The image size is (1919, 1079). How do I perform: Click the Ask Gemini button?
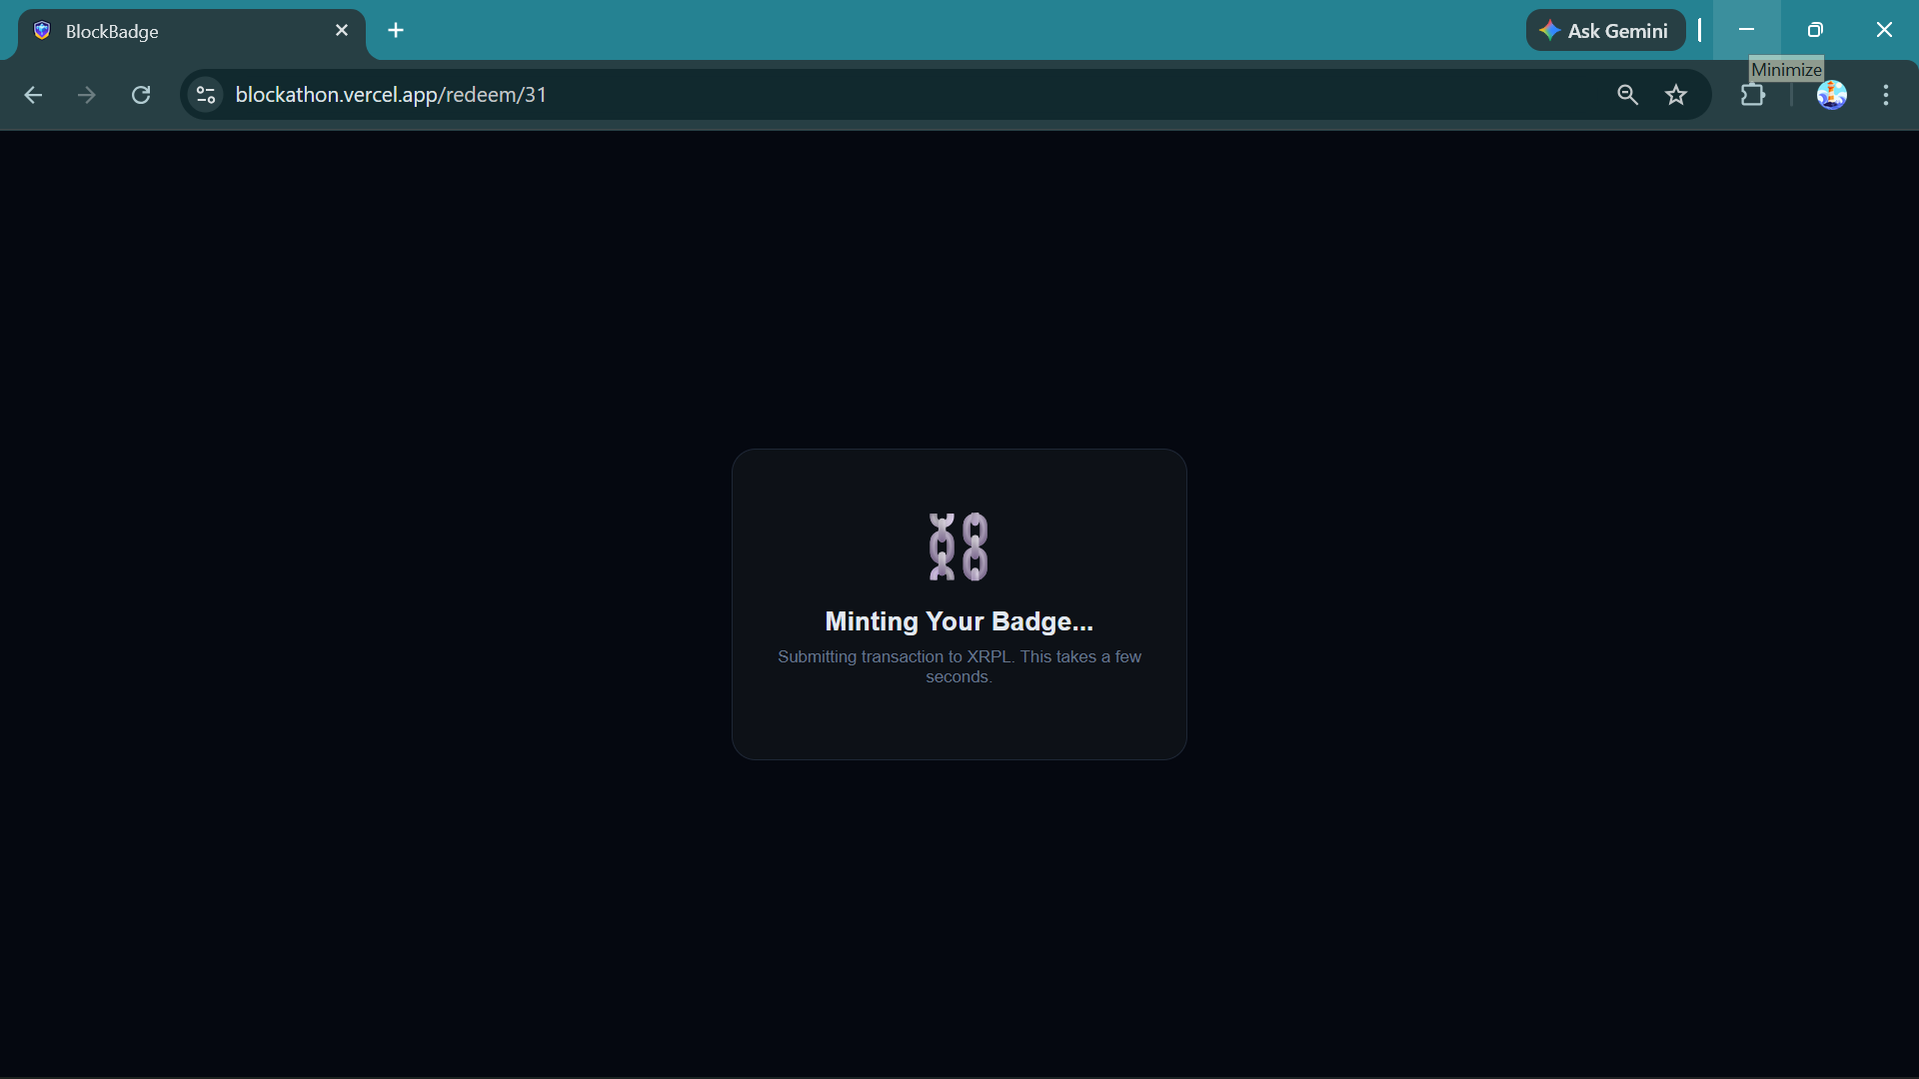click(1605, 30)
